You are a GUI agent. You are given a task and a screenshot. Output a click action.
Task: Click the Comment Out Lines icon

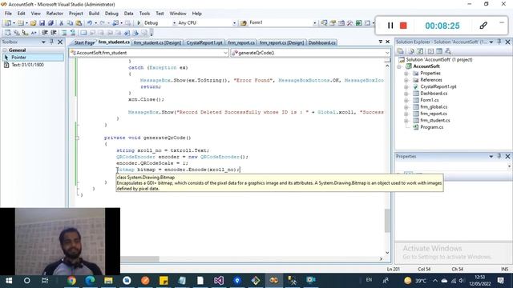pos(64,33)
